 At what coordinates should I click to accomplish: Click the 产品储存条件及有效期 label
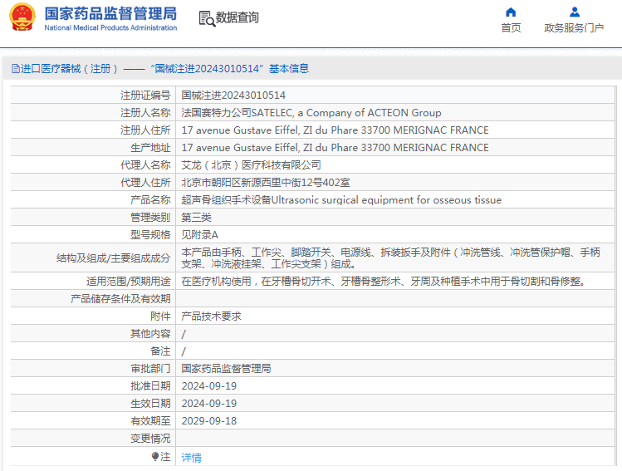point(120,299)
